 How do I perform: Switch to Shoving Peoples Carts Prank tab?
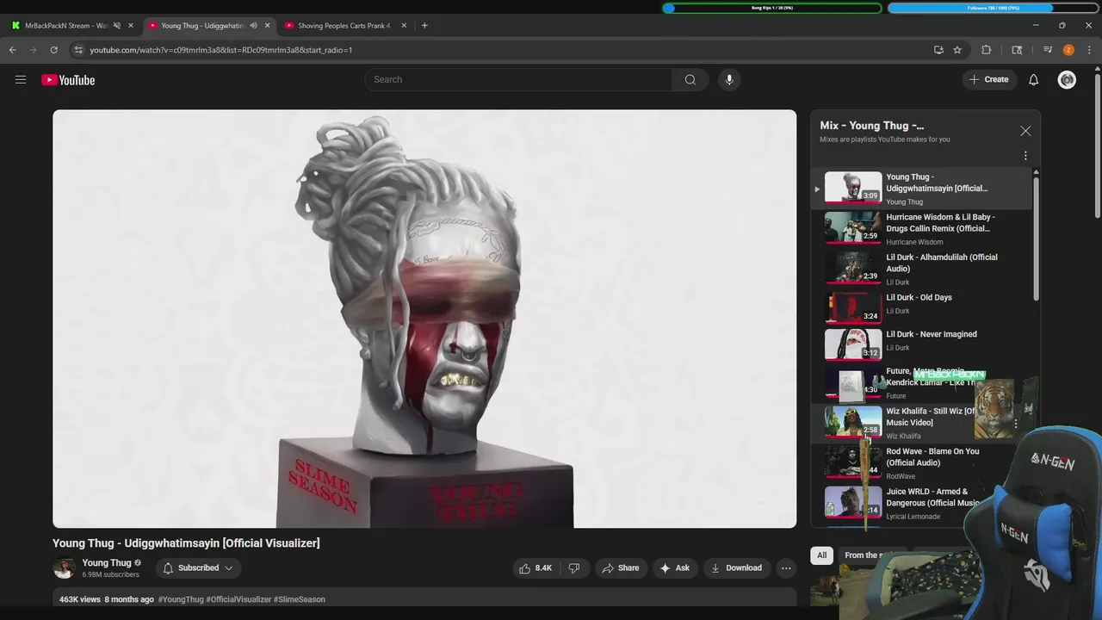click(x=344, y=26)
